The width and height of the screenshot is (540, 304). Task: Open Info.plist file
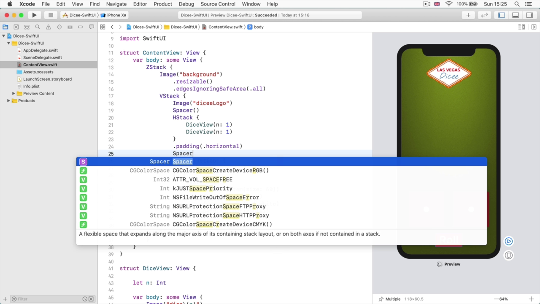(x=31, y=86)
